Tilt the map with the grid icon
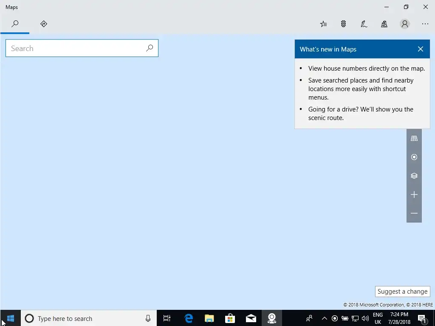This screenshot has height=326, width=435. click(x=414, y=138)
